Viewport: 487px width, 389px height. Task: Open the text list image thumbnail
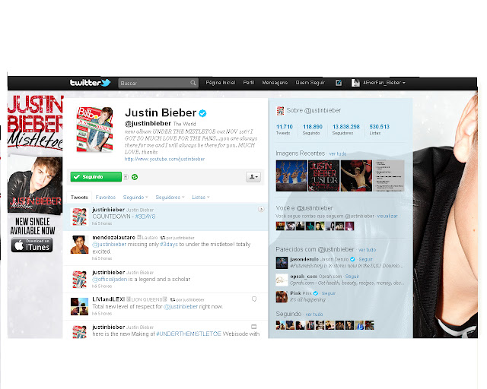[389, 176]
